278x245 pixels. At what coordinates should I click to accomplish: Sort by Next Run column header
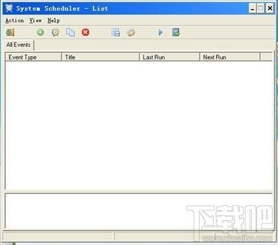point(230,57)
